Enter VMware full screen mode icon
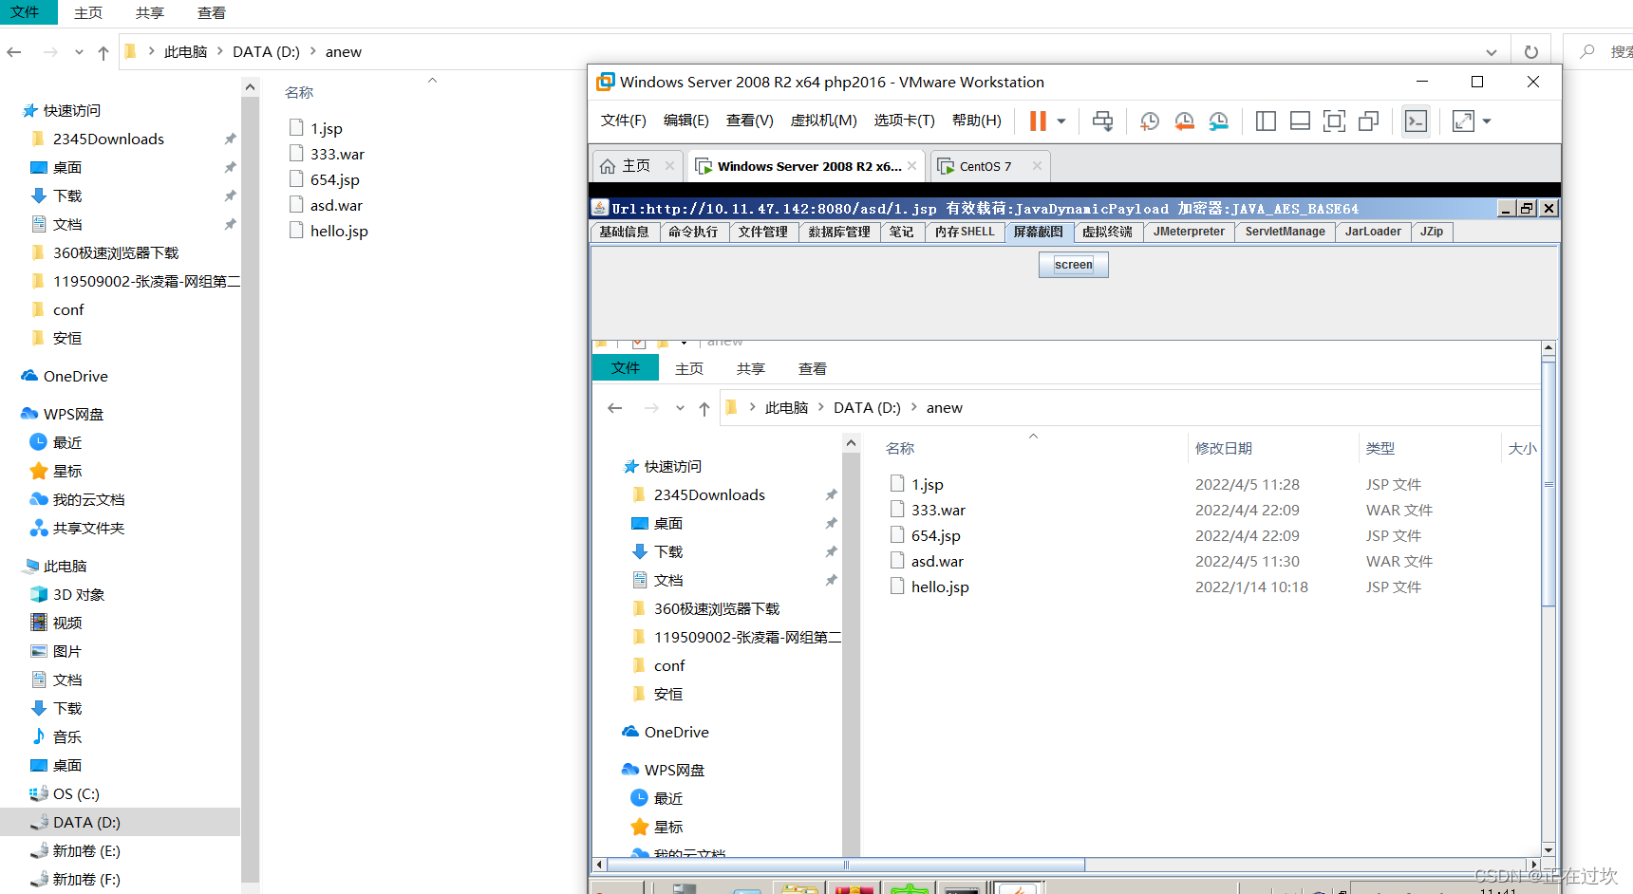Viewport: 1633px width, 894px height. click(x=1334, y=121)
